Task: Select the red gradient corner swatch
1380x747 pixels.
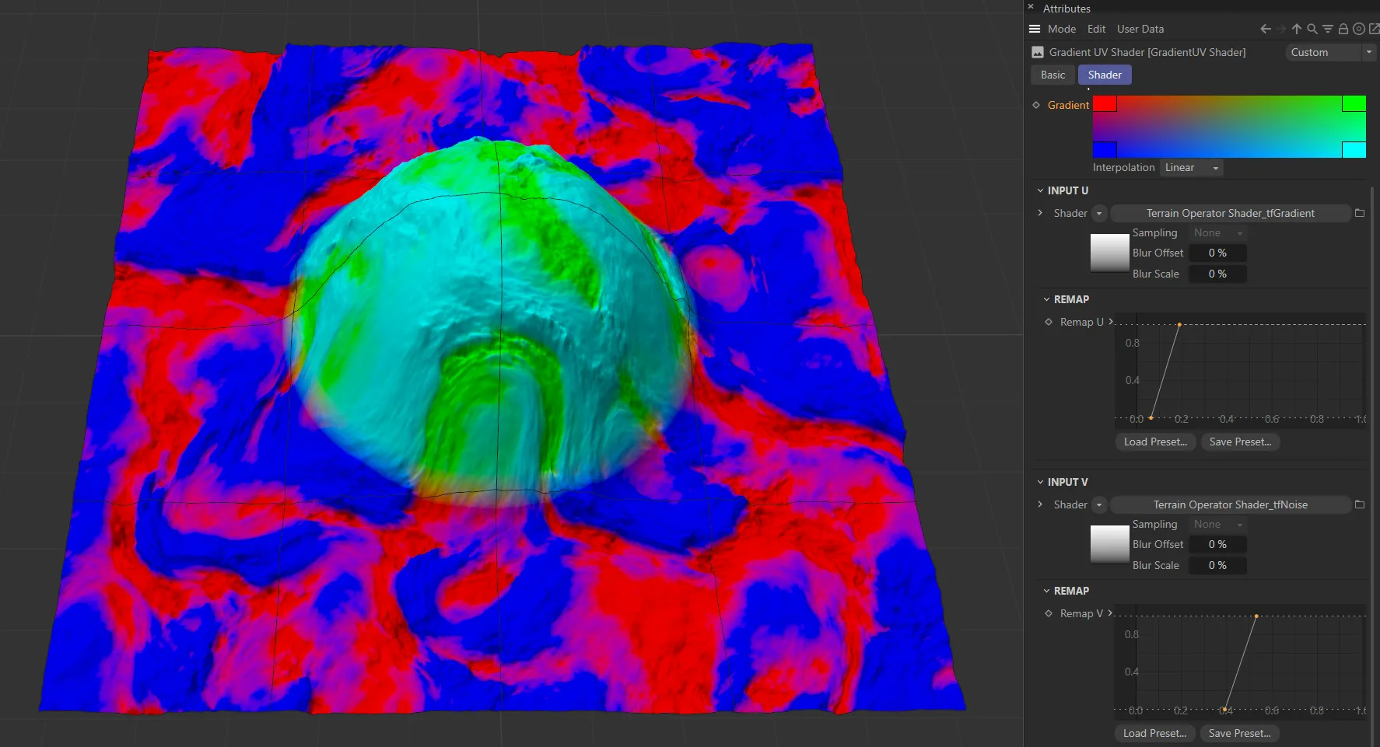Action: click(1105, 104)
